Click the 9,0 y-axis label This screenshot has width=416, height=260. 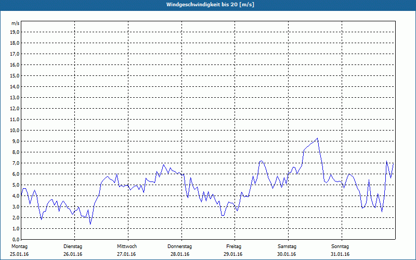[x=16, y=141]
